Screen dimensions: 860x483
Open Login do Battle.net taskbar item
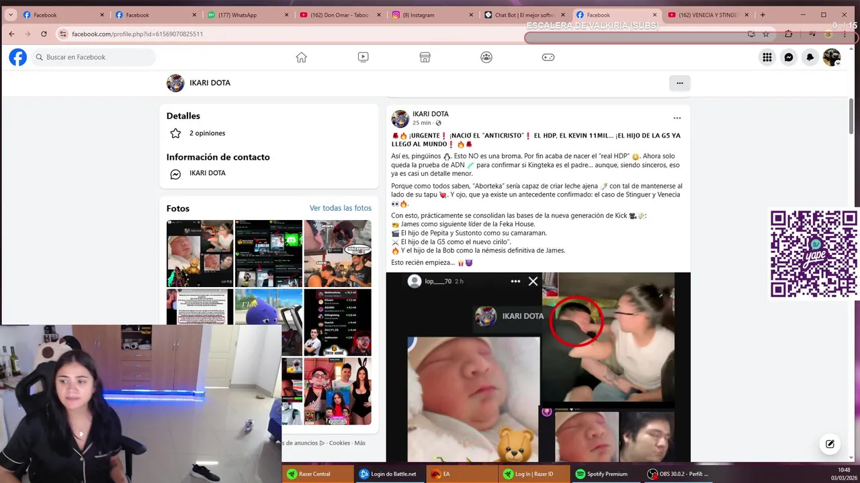tap(390, 474)
